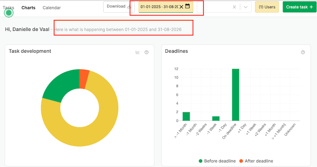The height and width of the screenshot is (167, 317).
Task: Toggle the Before deadline legend item
Action: [x=214, y=161]
